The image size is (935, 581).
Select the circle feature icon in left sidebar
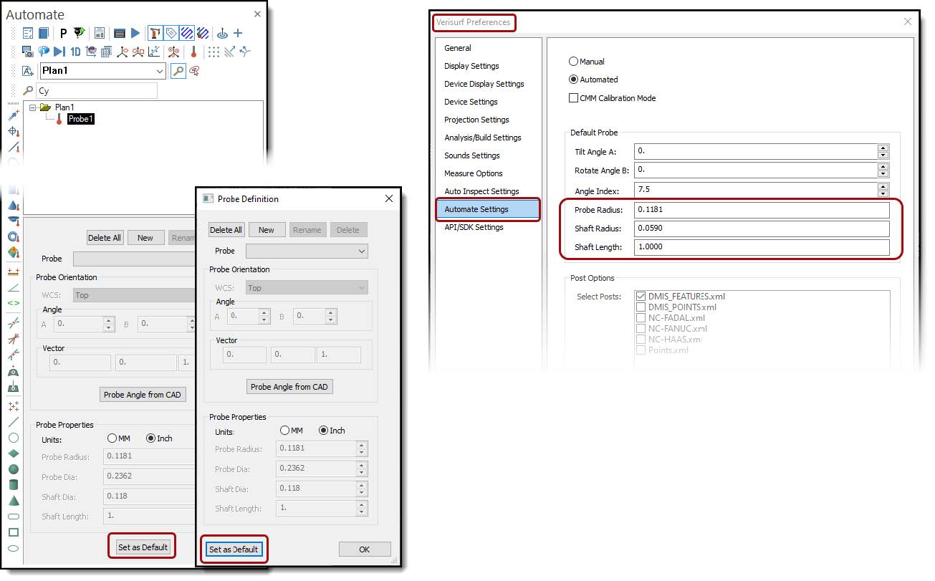13,437
